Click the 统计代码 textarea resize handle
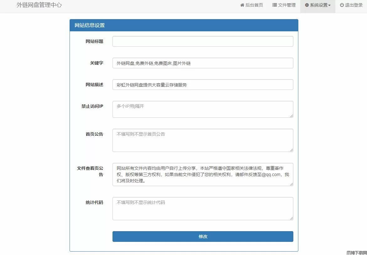The width and height of the screenshot is (367, 255). pyautogui.click(x=291, y=218)
